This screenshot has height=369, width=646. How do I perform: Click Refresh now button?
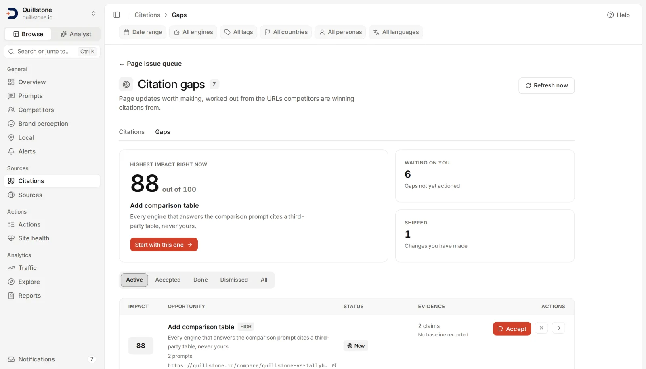(547, 86)
